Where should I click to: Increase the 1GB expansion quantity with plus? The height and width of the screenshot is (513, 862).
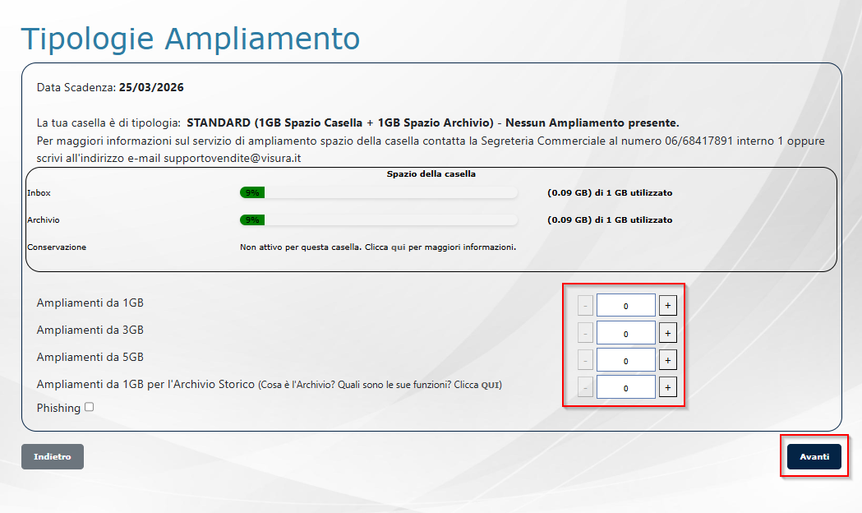point(667,306)
